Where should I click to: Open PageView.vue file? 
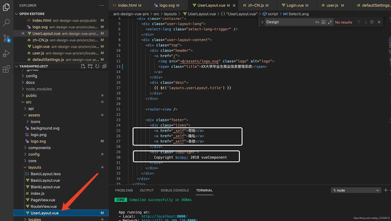pyautogui.click(x=42, y=200)
